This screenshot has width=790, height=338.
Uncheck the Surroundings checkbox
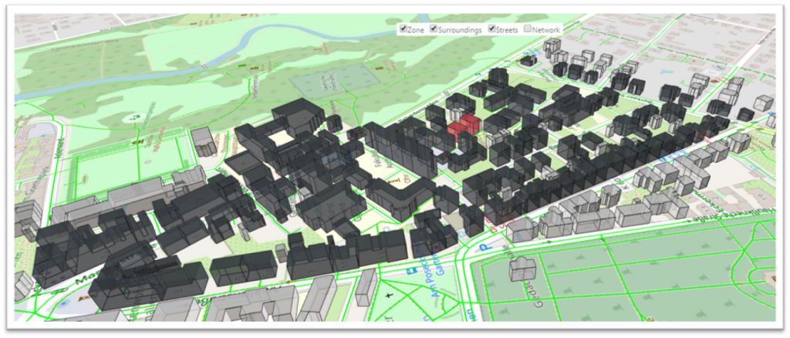(434, 29)
